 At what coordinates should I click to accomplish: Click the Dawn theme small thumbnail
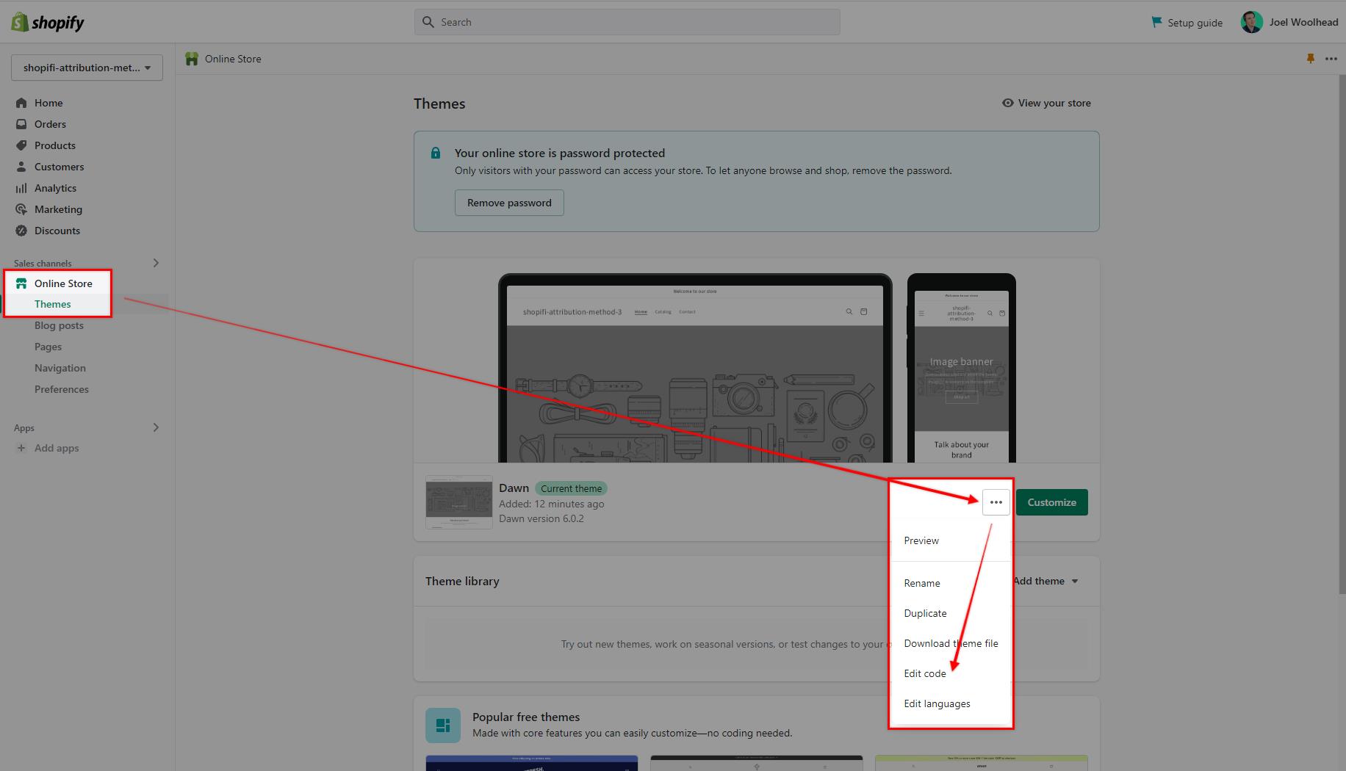[459, 502]
